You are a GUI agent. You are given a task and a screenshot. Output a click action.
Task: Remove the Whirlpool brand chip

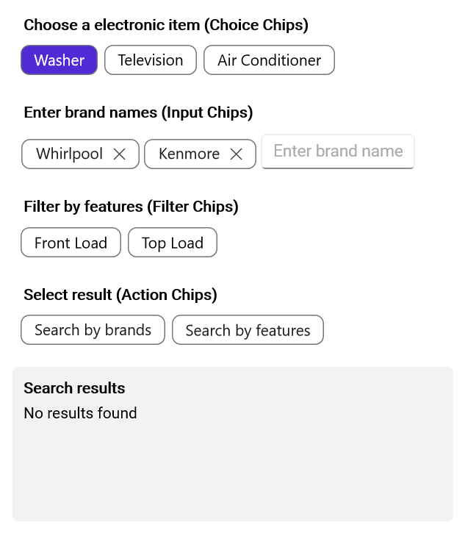pyautogui.click(x=120, y=154)
